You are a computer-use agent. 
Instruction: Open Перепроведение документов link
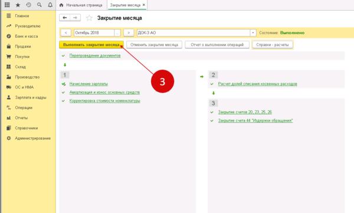(x=95, y=55)
